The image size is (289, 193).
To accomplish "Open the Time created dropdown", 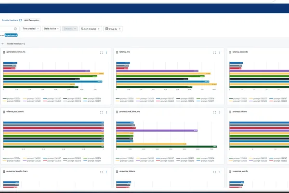I will [31, 28].
